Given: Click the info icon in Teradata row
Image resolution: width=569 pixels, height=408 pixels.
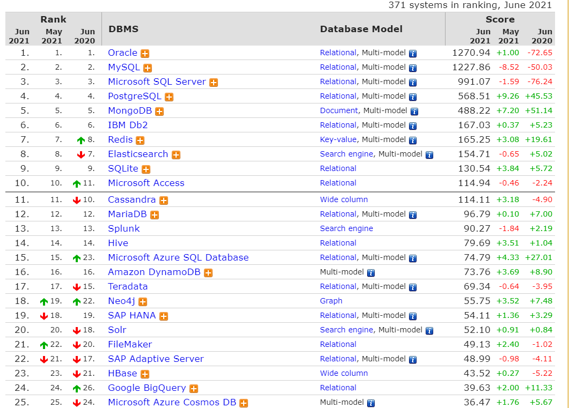Looking at the screenshot, I should pyautogui.click(x=413, y=287).
